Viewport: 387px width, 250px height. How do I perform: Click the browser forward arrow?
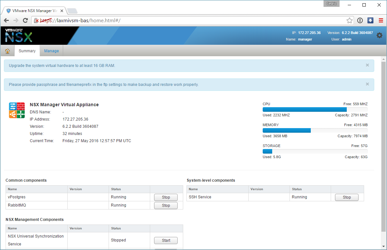click(x=16, y=21)
